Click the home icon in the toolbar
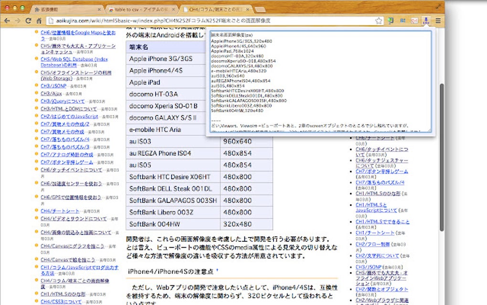This screenshot has height=305, width=487. (40, 21)
